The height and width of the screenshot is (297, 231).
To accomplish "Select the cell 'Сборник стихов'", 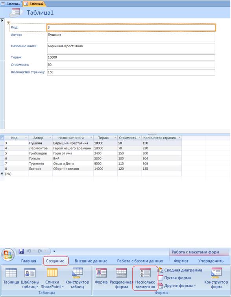I will tap(73, 169).
